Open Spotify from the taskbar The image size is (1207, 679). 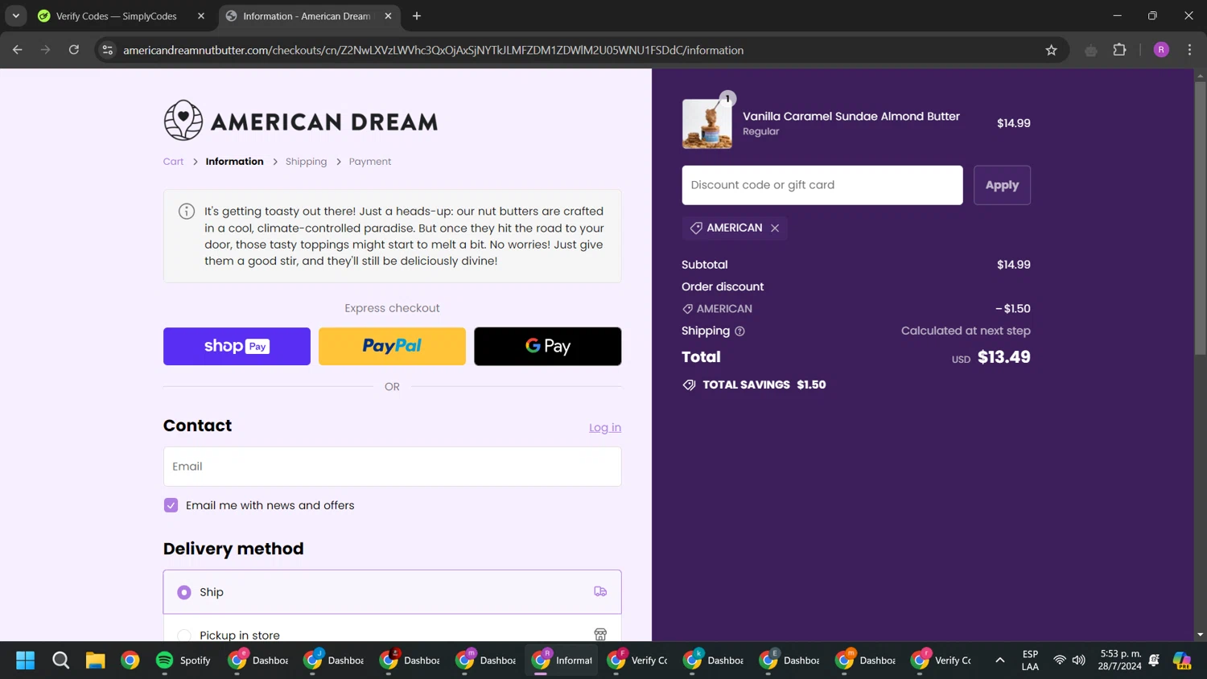click(x=183, y=660)
